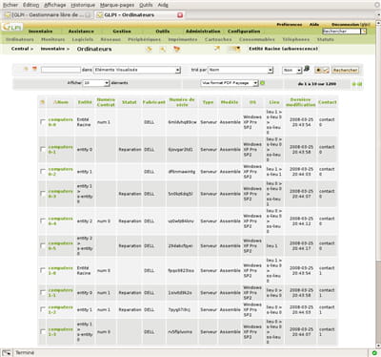Click serial number cell 6mldvhq89cw

(182, 122)
